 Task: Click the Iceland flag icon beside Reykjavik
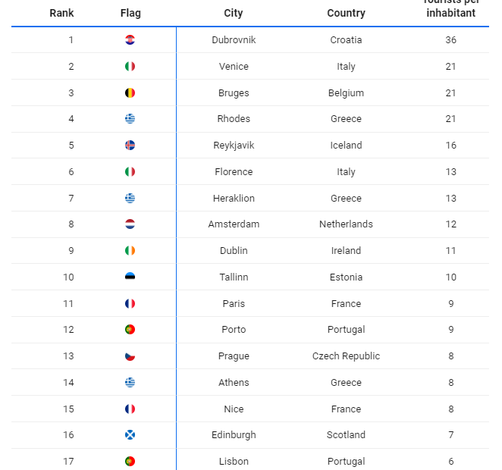[x=130, y=146]
